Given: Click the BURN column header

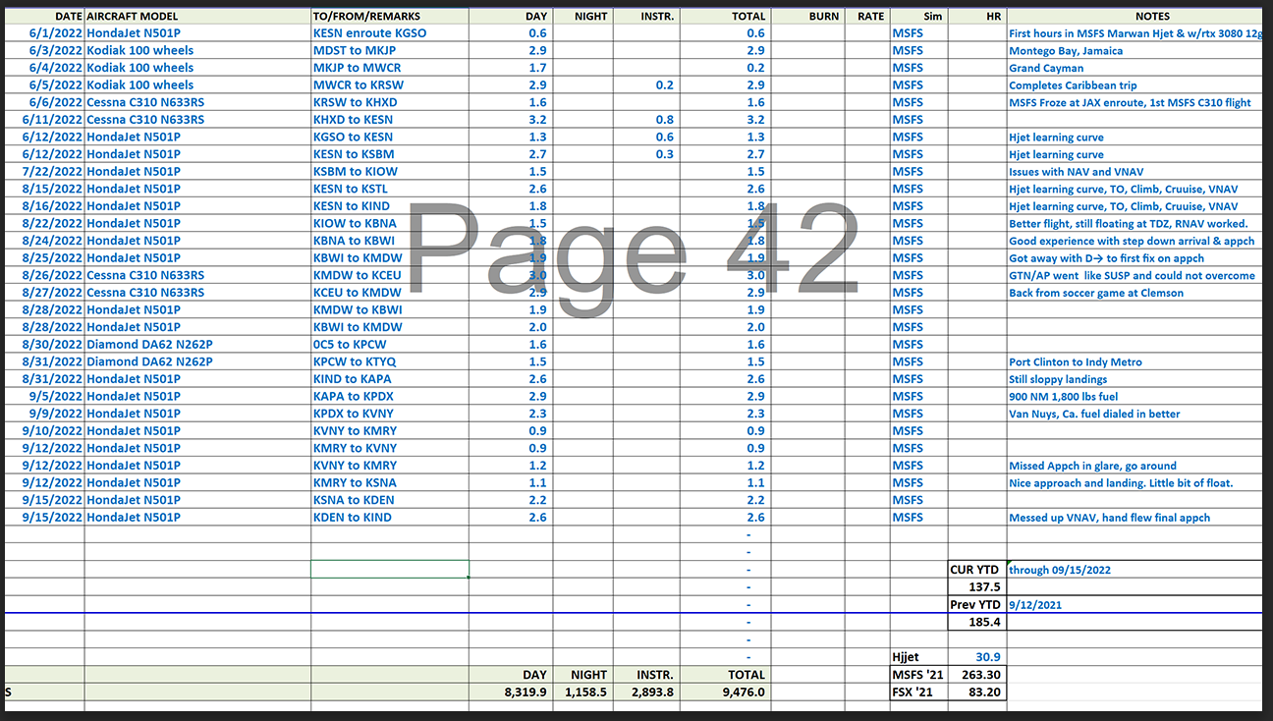Looking at the screenshot, I should tap(808, 16).
